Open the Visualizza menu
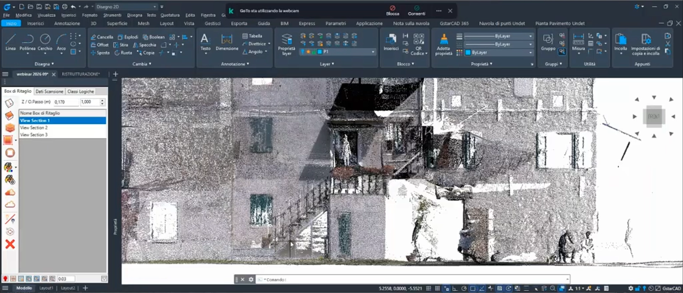This screenshot has width=683, height=293. [47, 15]
